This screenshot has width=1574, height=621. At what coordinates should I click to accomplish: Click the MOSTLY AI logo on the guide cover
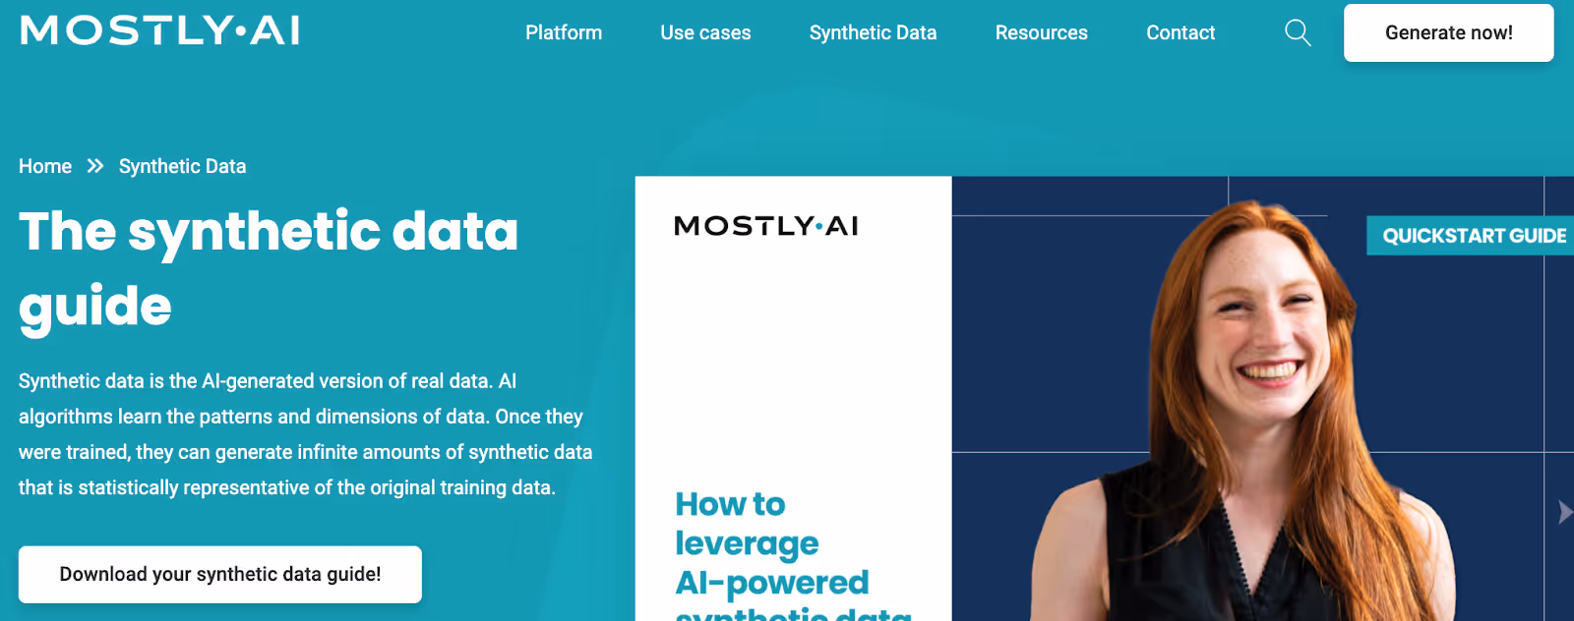pyautogui.click(x=766, y=226)
